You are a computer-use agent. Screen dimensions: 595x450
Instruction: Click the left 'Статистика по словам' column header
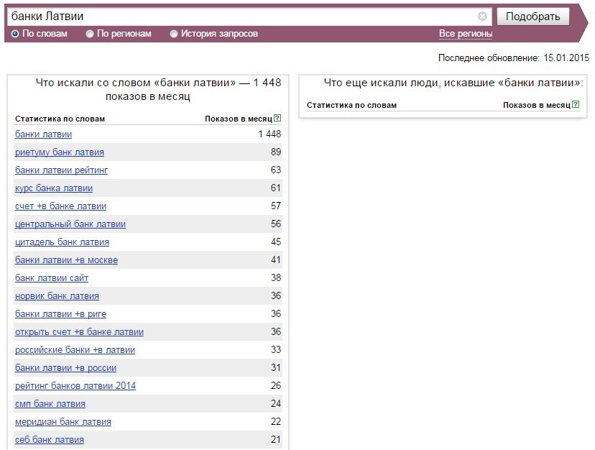(x=60, y=119)
